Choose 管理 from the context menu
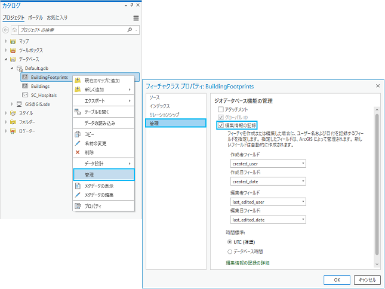Image resolution: width=385 pixels, height=289 pixels. (103, 175)
